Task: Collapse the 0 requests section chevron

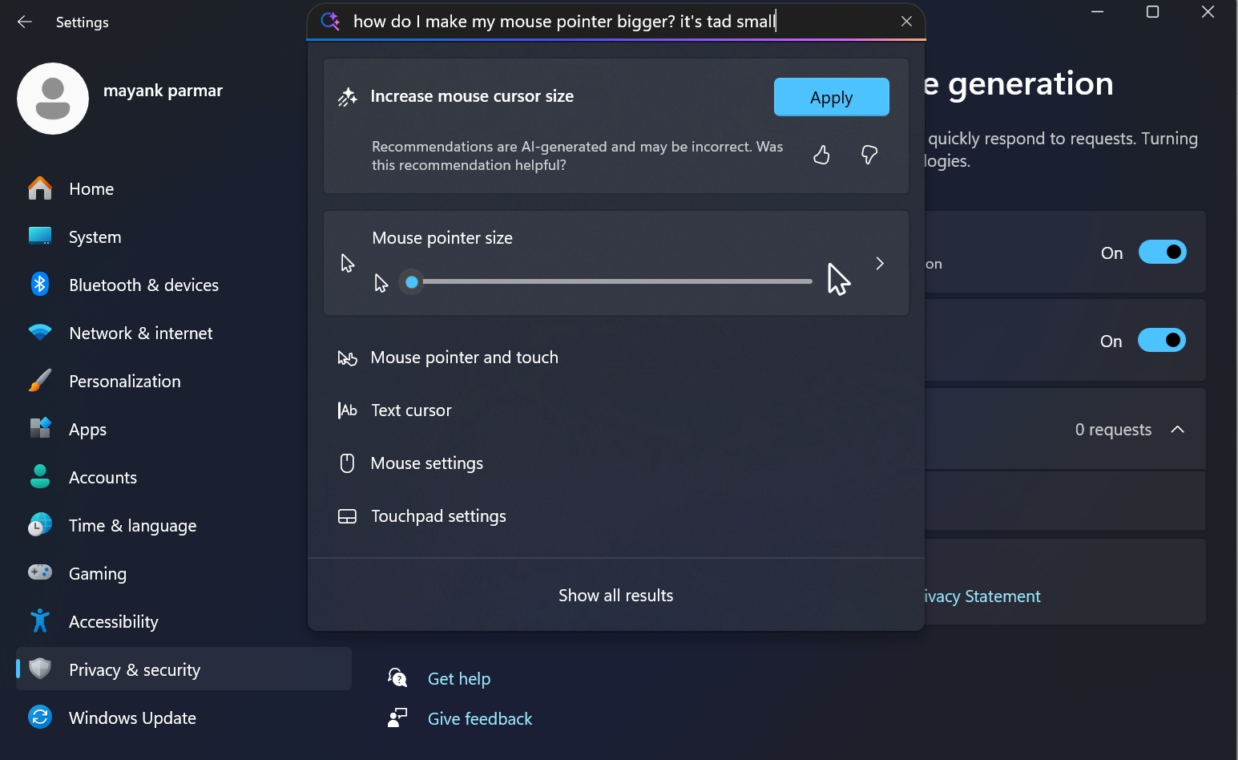Action: (x=1177, y=429)
